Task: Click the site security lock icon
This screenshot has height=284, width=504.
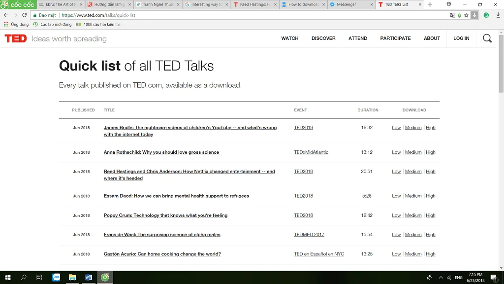Action: click(x=35, y=15)
